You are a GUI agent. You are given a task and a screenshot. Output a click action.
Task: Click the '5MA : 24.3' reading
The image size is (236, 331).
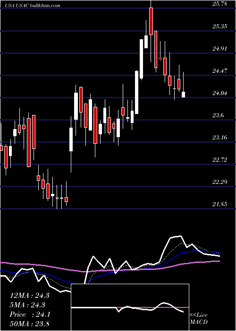pos(27,305)
